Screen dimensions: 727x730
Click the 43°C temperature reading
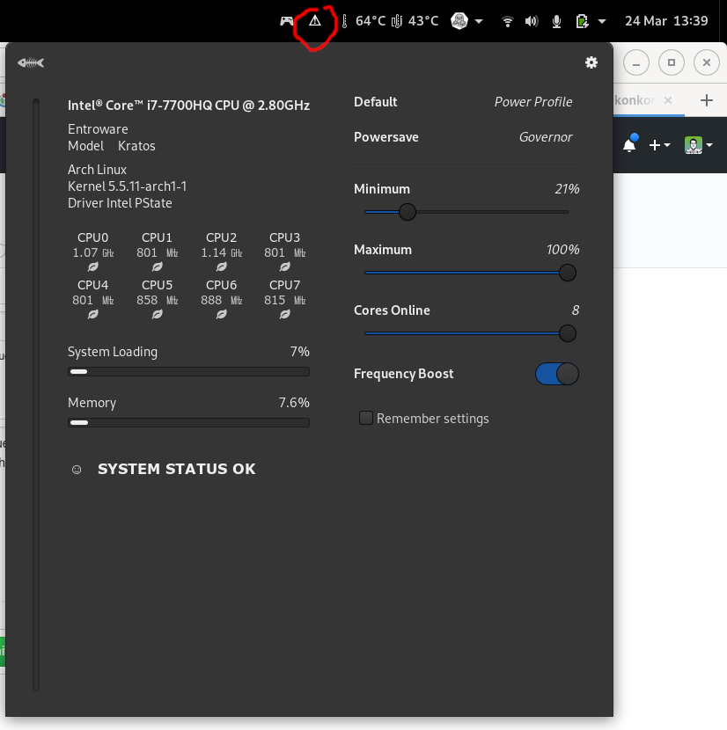[x=423, y=21]
